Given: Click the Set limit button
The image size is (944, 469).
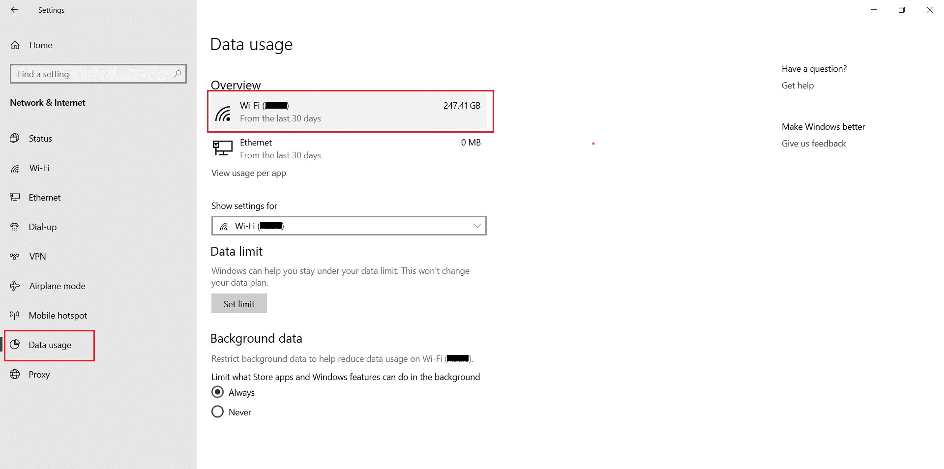Looking at the screenshot, I should click(x=238, y=303).
